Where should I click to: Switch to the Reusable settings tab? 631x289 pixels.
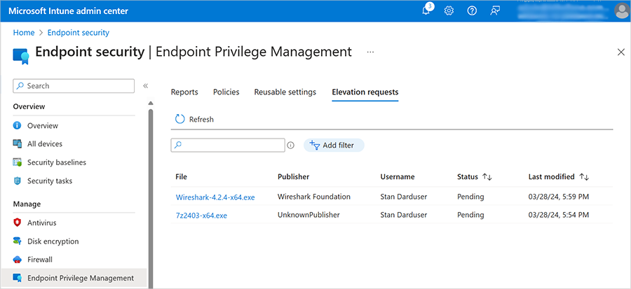point(285,92)
